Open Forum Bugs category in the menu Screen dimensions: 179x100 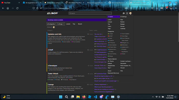[x=124, y=36]
